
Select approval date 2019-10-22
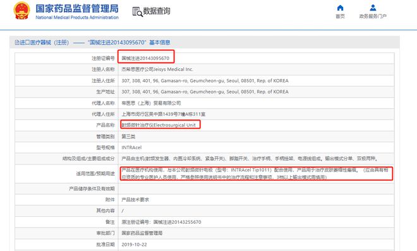click(134, 244)
